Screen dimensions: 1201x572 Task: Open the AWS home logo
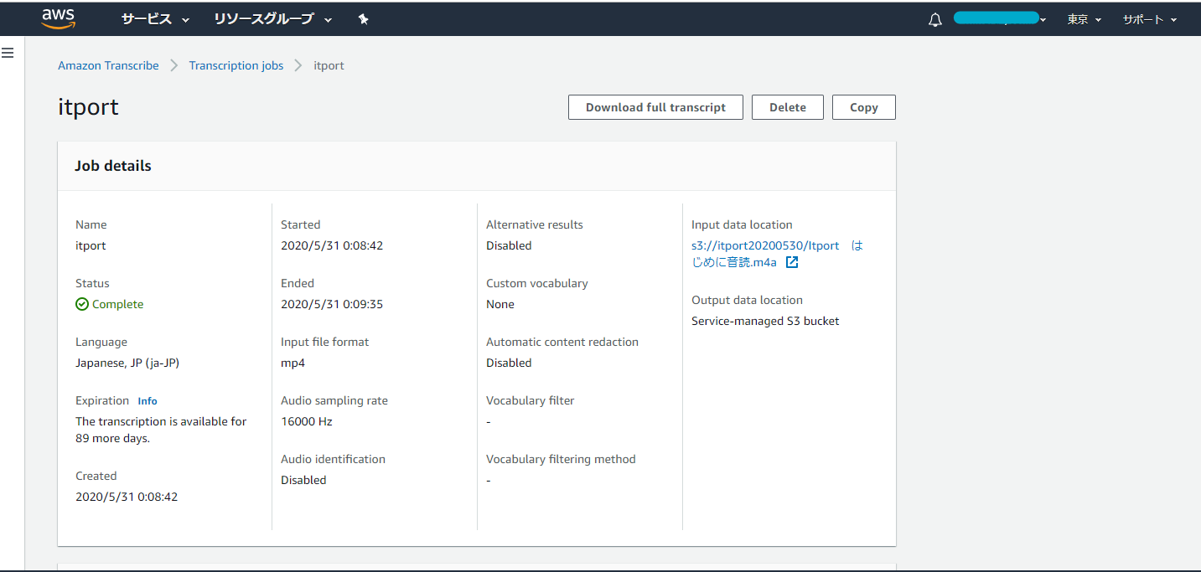pyautogui.click(x=59, y=18)
